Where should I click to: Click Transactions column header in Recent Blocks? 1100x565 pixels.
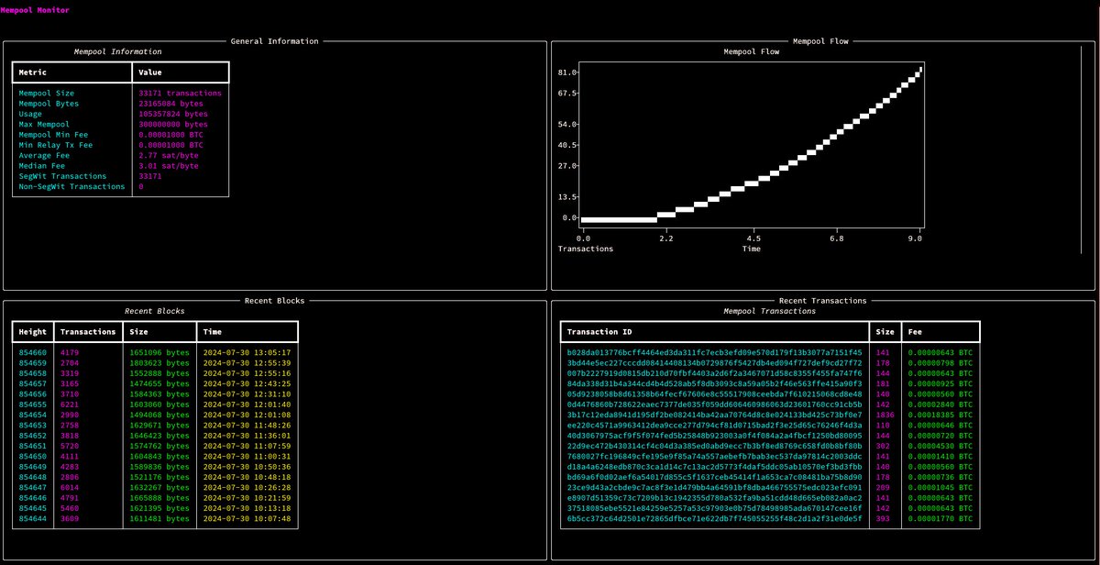point(88,332)
